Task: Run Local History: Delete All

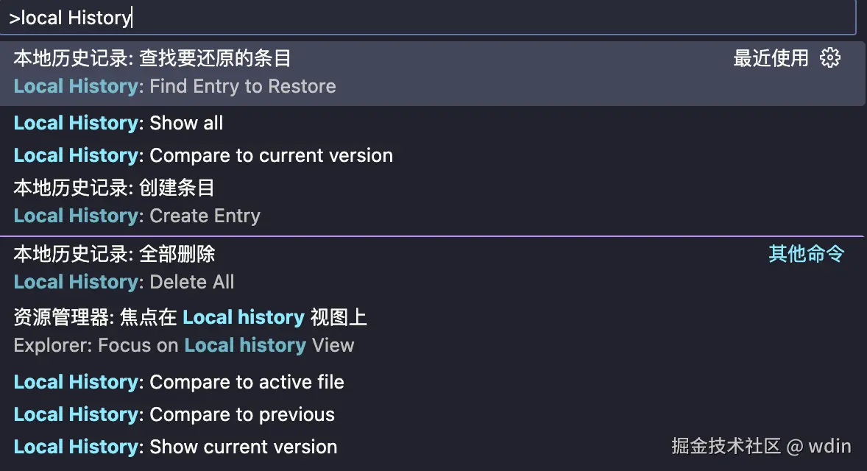Action: coord(124,282)
